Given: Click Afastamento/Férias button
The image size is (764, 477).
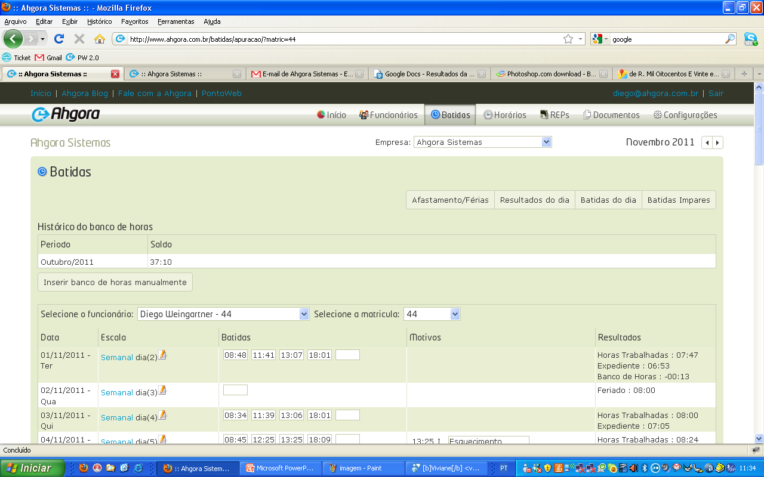Looking at the screenshot, I should coord(450,200).
